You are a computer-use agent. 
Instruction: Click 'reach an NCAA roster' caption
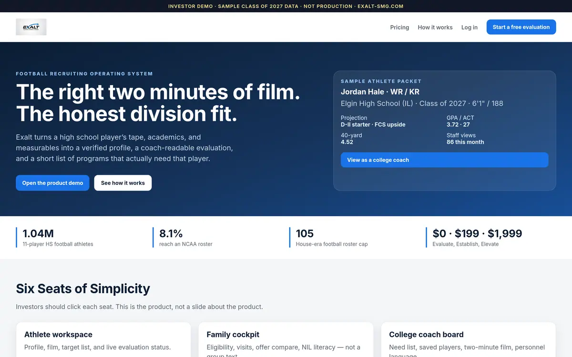pos(186,244)
